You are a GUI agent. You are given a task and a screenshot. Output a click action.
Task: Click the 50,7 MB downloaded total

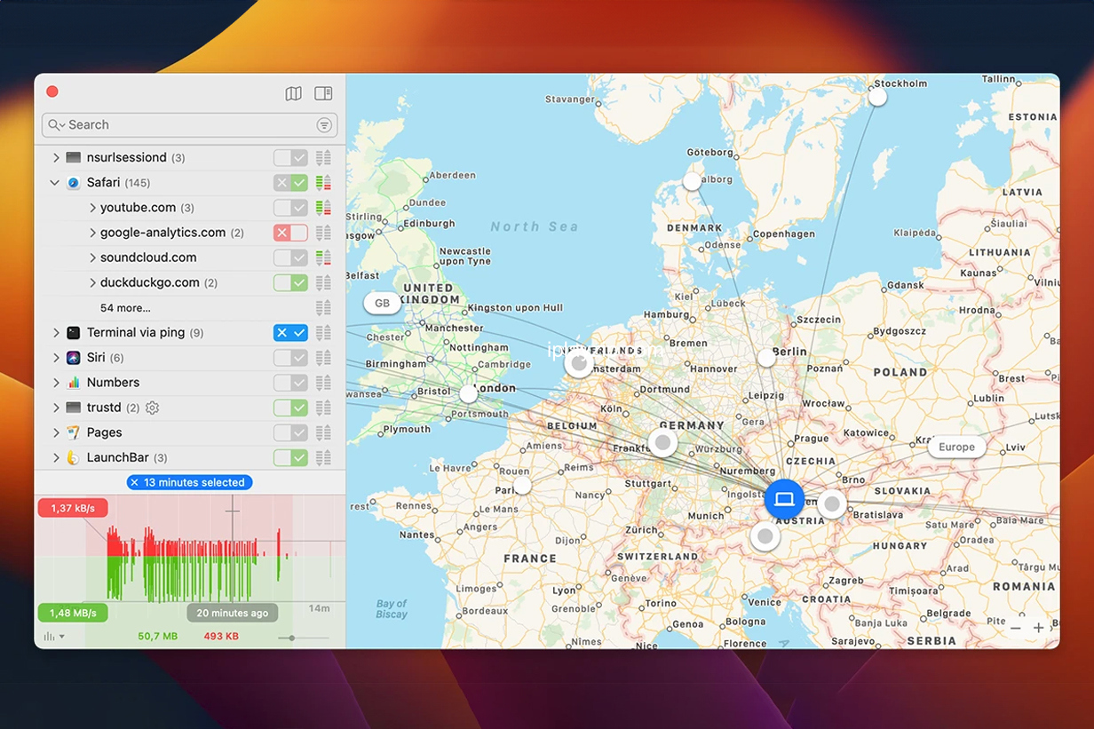[x=158, y=637]
